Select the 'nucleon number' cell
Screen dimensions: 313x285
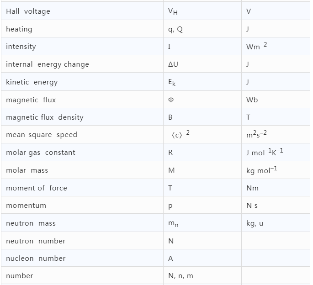[x=36, y=259]
